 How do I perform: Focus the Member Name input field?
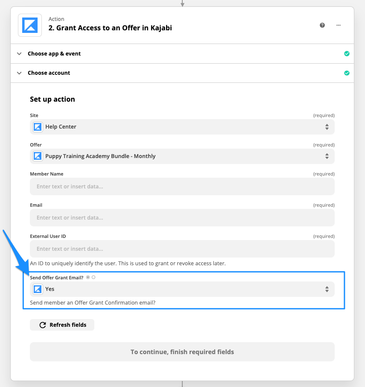click(x=182, y=186)
